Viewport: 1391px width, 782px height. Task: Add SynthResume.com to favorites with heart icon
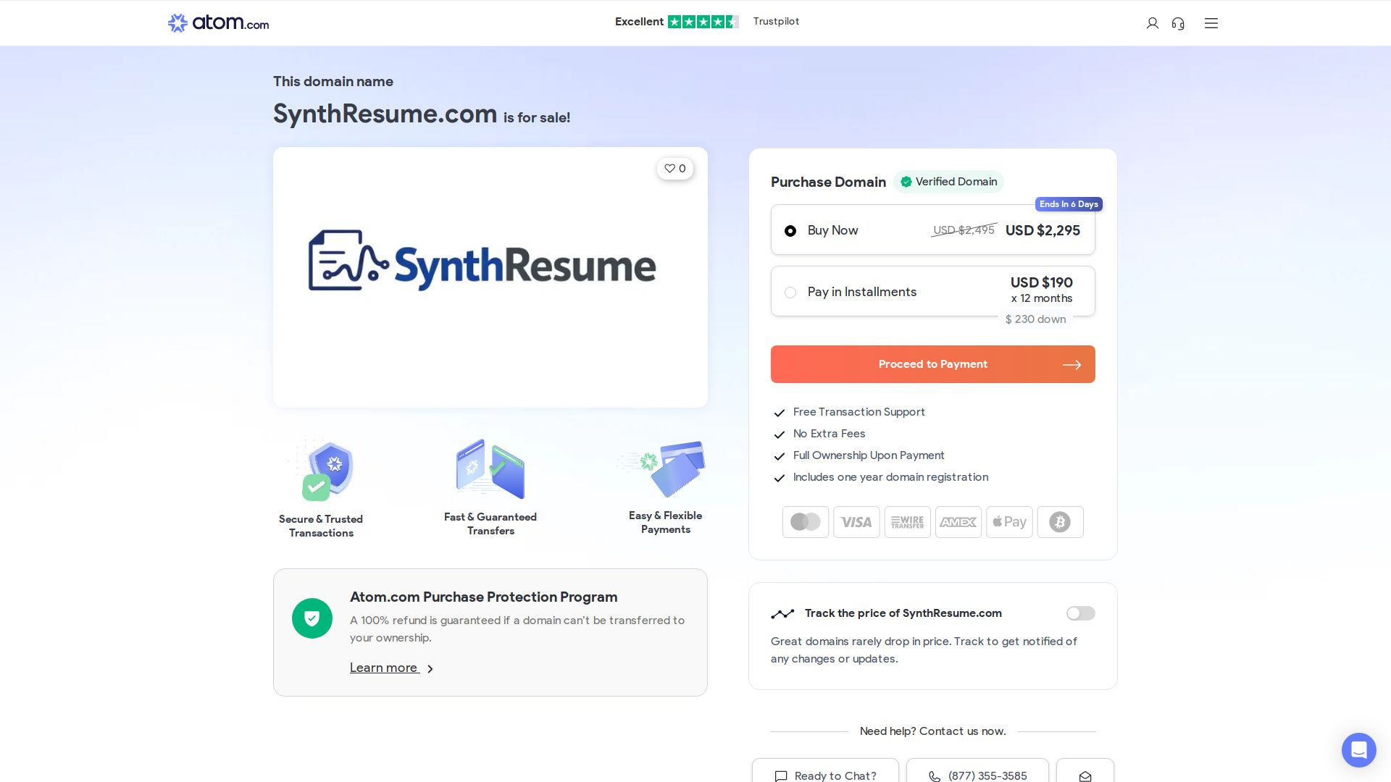674,168
